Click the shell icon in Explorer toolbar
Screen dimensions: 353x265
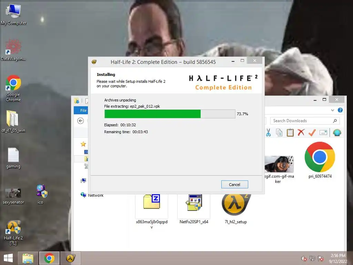tap(337, 132)
